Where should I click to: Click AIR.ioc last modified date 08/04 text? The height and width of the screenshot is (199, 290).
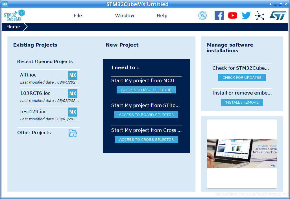[49, 82]
